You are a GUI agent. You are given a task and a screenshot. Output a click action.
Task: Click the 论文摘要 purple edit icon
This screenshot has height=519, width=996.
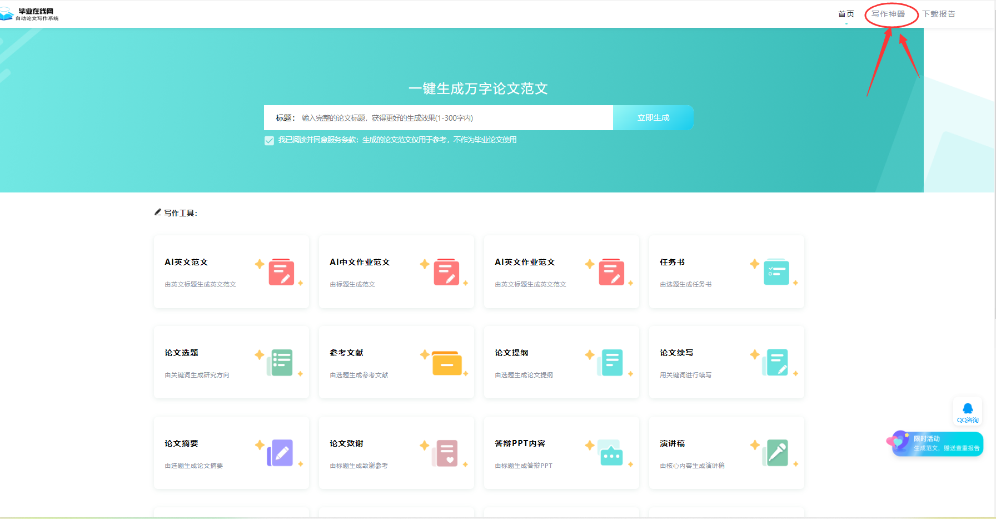[x=280, y=453]
